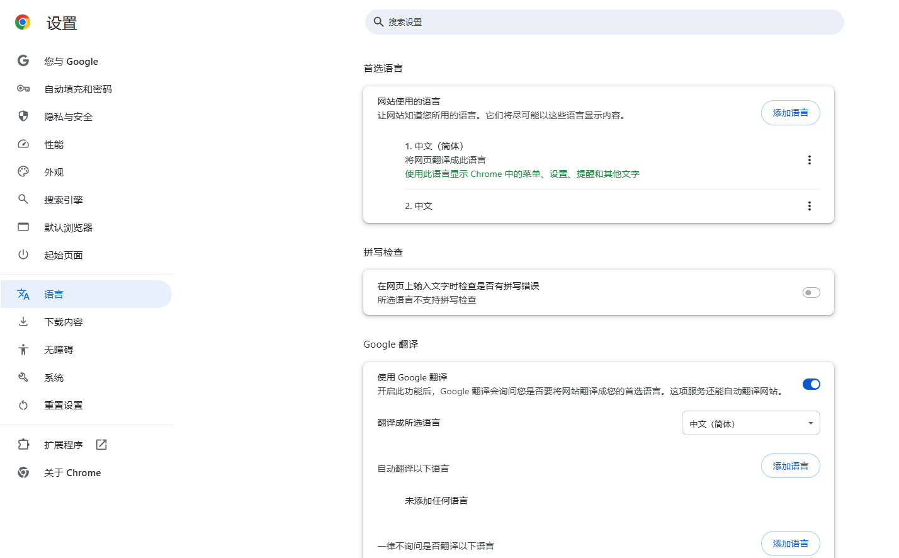Open 隐私与安全 settings

point(86,117)
